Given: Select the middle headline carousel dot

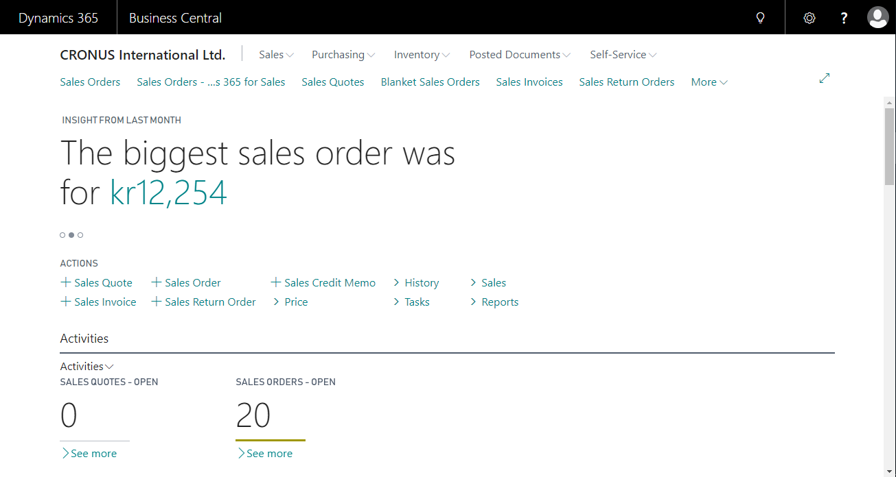Looking at the screenshot, I should tap(71, 235).
